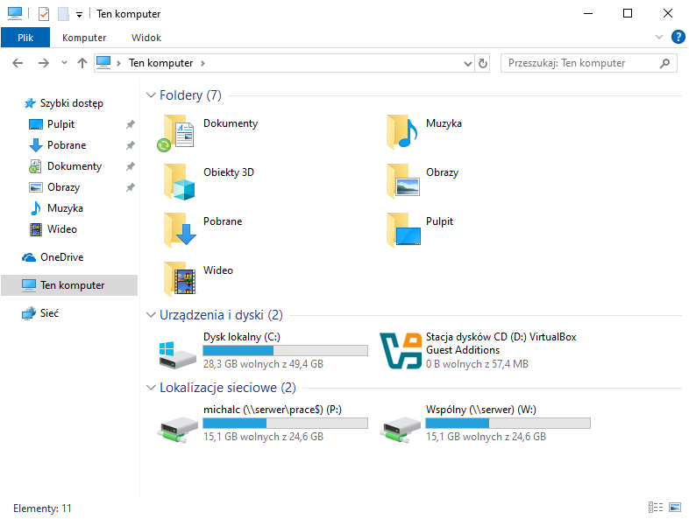Select Dokumenty in the navigation pane
Screen dimensions: 689x519
pos(75,166)
